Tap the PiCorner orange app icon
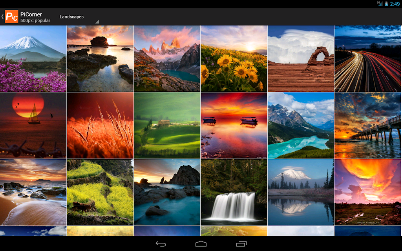Viewport: 402px width, 251px height. tap(11, 16)
